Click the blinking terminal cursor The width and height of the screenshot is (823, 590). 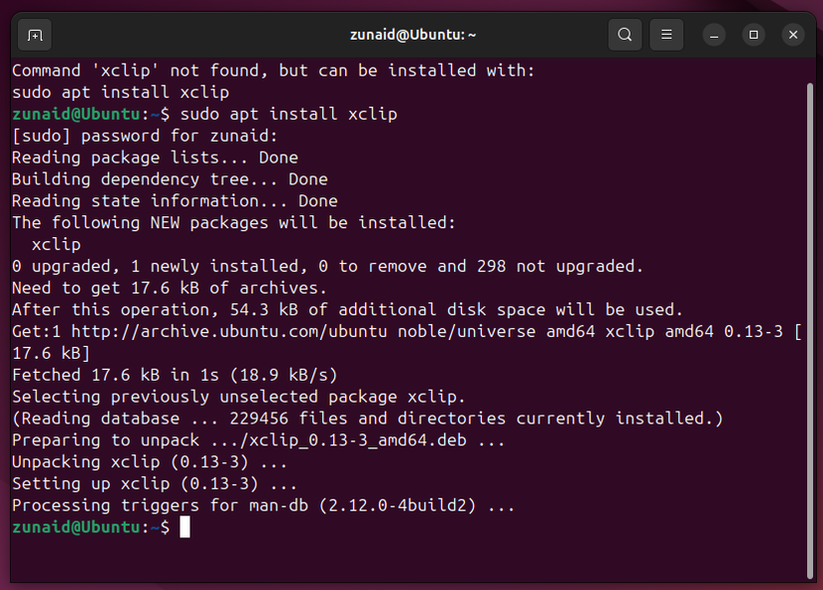[186, 527]
